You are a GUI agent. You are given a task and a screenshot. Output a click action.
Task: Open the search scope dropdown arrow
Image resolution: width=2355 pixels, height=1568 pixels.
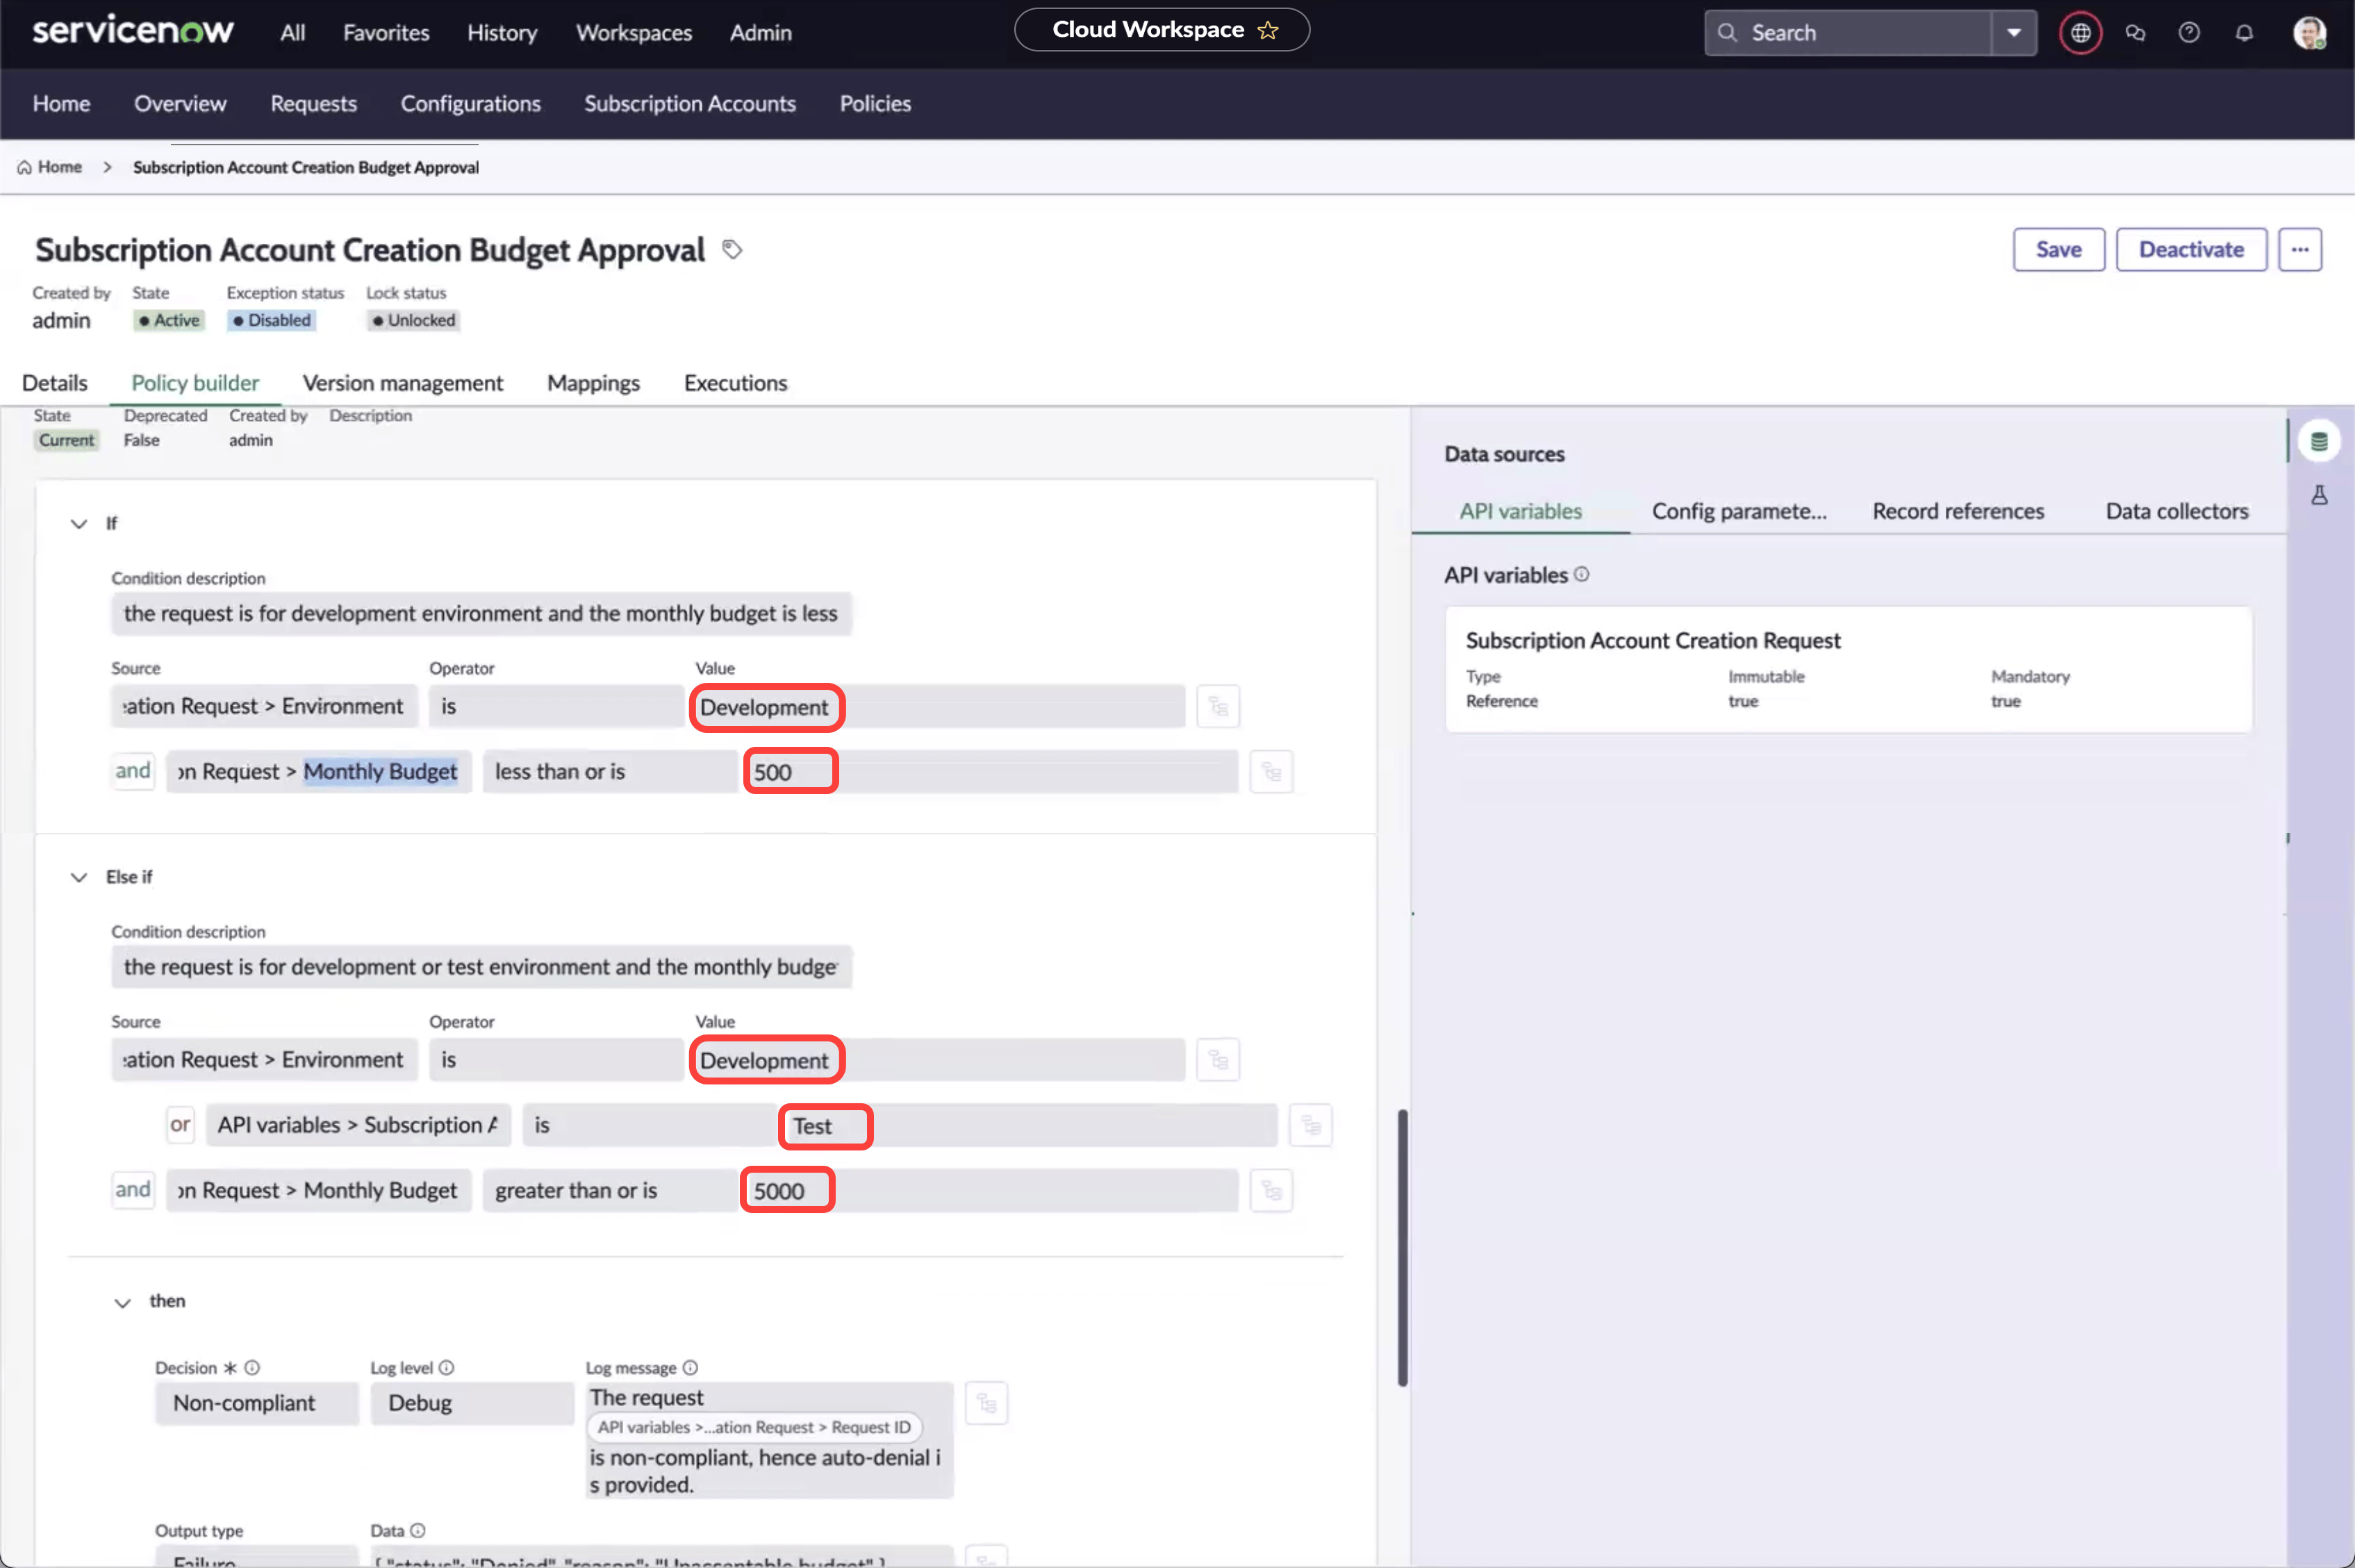pos(2014,32)
